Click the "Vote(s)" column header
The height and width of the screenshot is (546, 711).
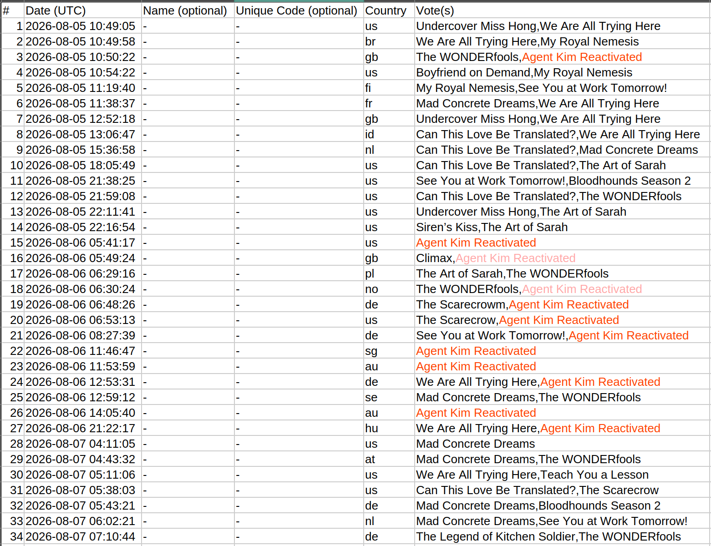click(562, 10)
